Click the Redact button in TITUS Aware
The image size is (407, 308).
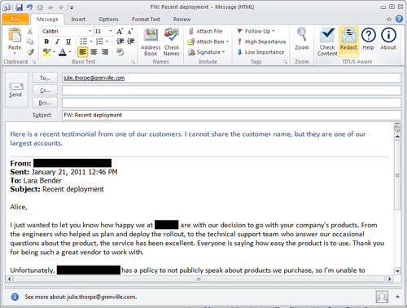[x=348, y=41]
